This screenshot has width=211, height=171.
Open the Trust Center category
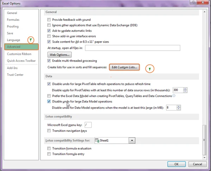coord(15,75)
